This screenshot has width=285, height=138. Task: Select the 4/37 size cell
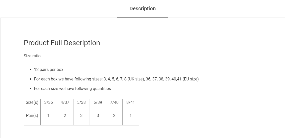65,103
